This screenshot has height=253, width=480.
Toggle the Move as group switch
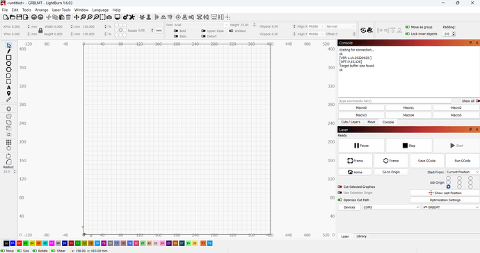(x=408, y=27)
